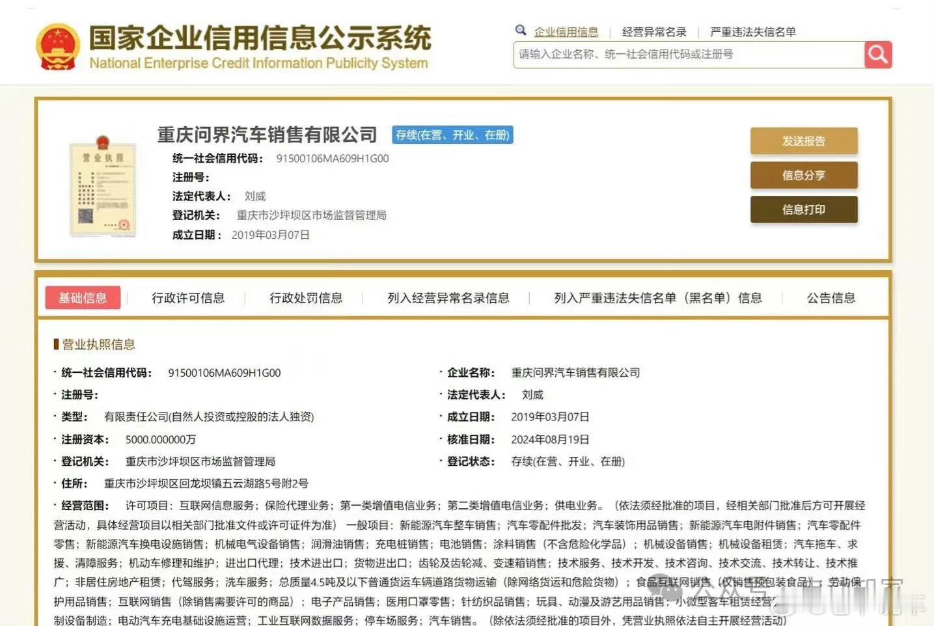Click the approval date 2024年08月19日
This screenshot has height=626, width=934.
click(550, 439)
